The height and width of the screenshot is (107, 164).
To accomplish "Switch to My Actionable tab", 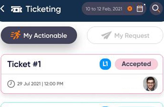I will [x=39, y=35].
